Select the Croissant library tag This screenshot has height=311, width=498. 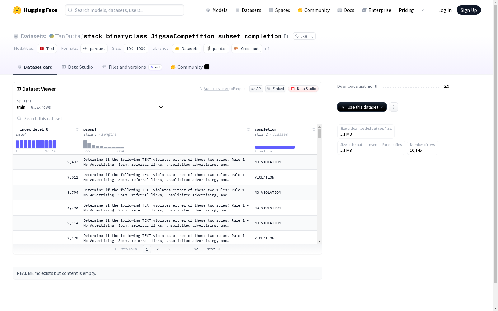click(x=247, y=49)
